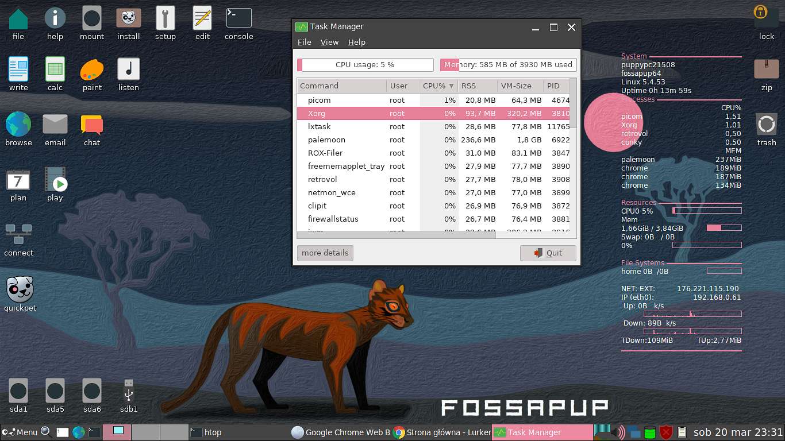This screenshot has height=441, width=785.
Task: Open the connect network icon
Action: (x=18, y=234)
